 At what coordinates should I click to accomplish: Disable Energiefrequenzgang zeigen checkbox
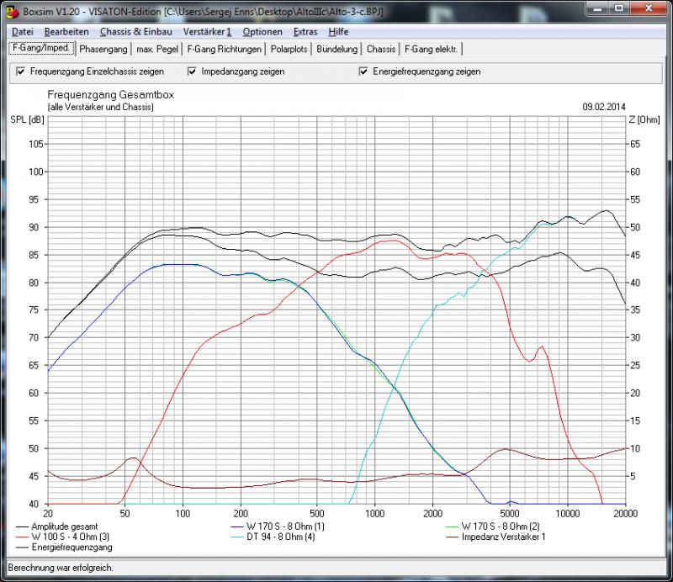[363, 71]
